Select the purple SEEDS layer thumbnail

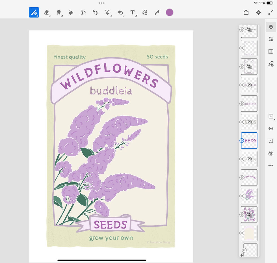pos(249,141)
